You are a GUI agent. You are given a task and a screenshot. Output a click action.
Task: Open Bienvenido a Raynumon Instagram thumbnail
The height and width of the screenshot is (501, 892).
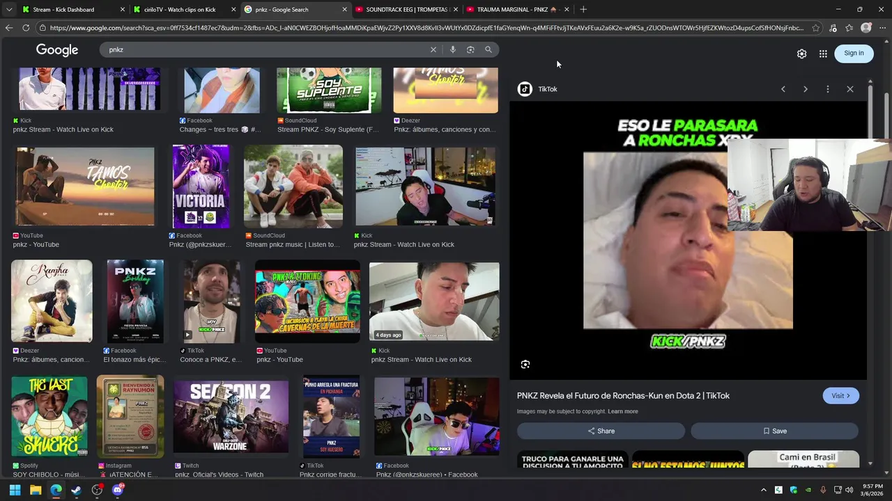130,416
